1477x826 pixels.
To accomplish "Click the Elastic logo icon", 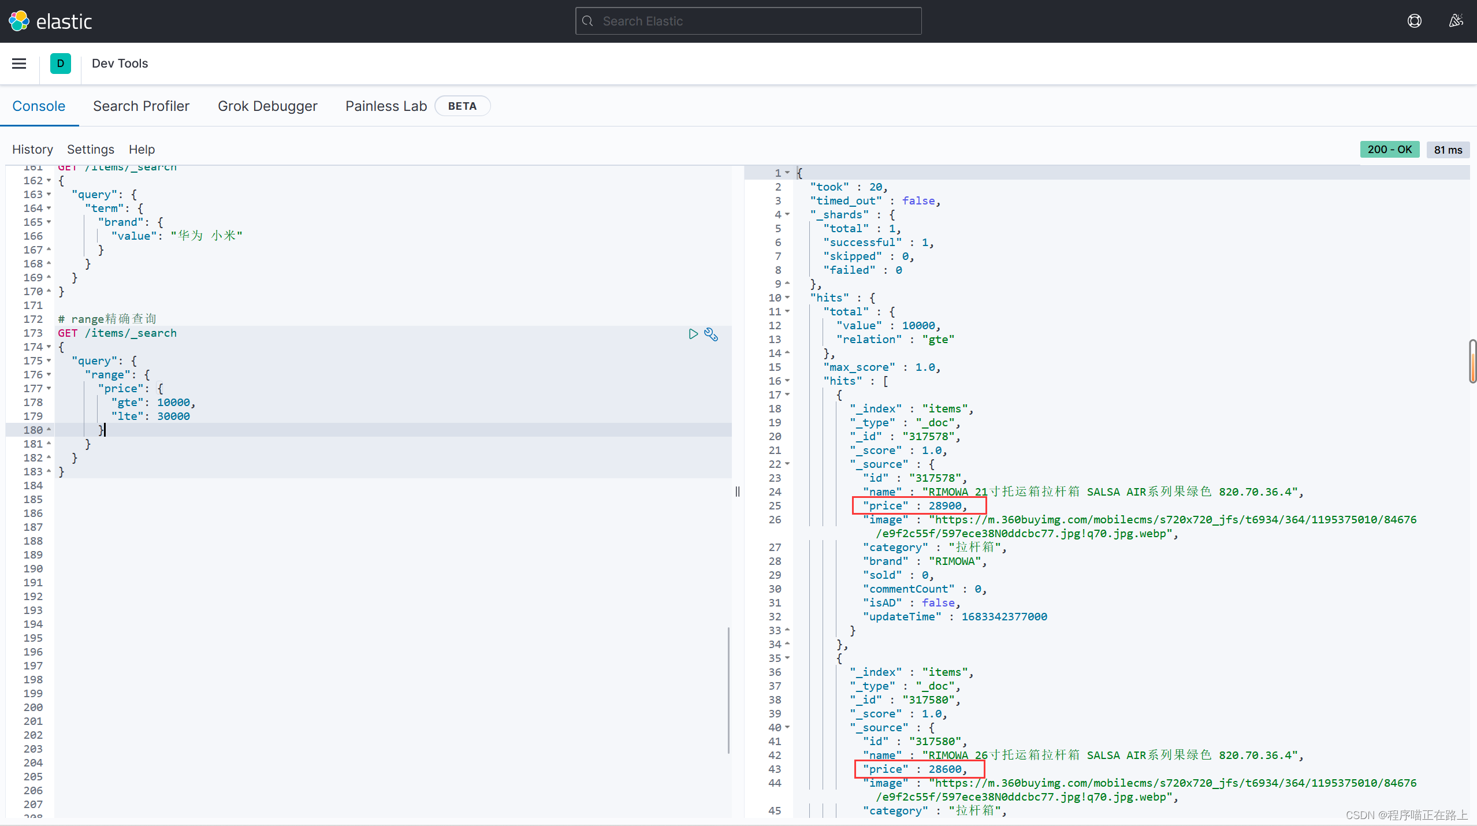I will pyautogui.click(x=19, y=21).
